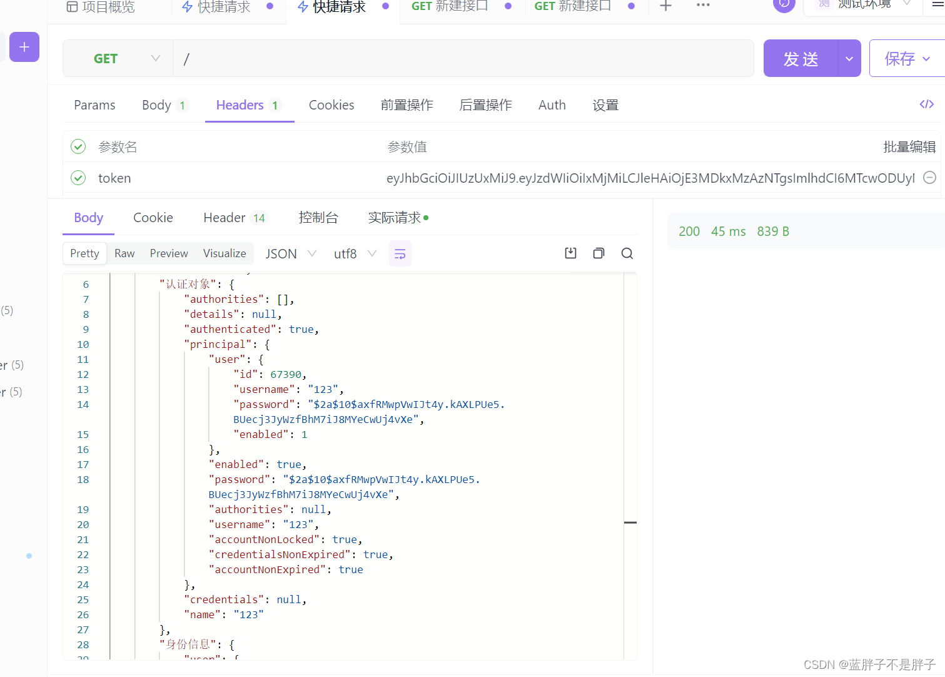The height and width of the screenshot is (677, 945).
Task: Click the 发送 send button
Action: pyautogui.click(x=801, y=58)
